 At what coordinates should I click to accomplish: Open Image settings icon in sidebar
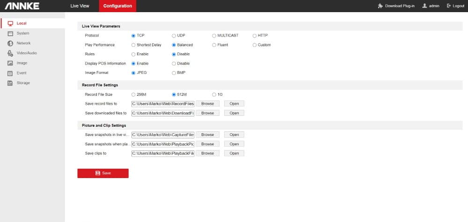(10, 63)
